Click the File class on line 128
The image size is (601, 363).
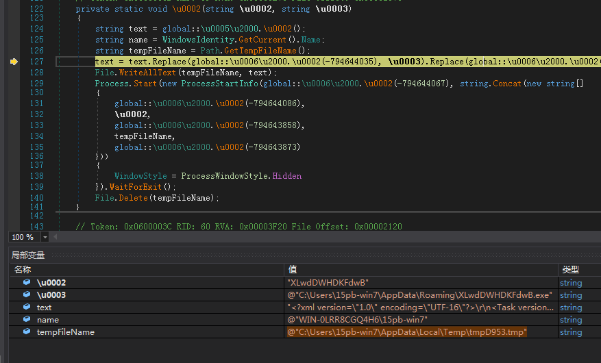pos(104,73)
